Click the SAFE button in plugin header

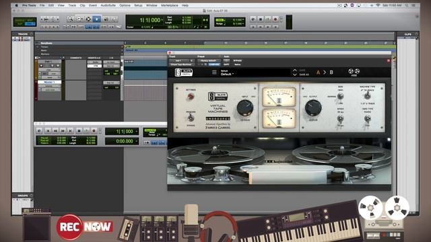coord(226,65)
